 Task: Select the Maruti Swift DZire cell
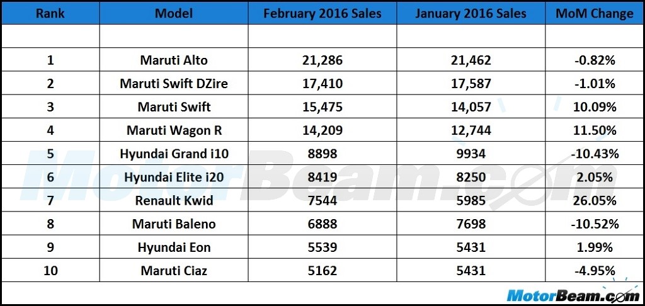[174, 84]
